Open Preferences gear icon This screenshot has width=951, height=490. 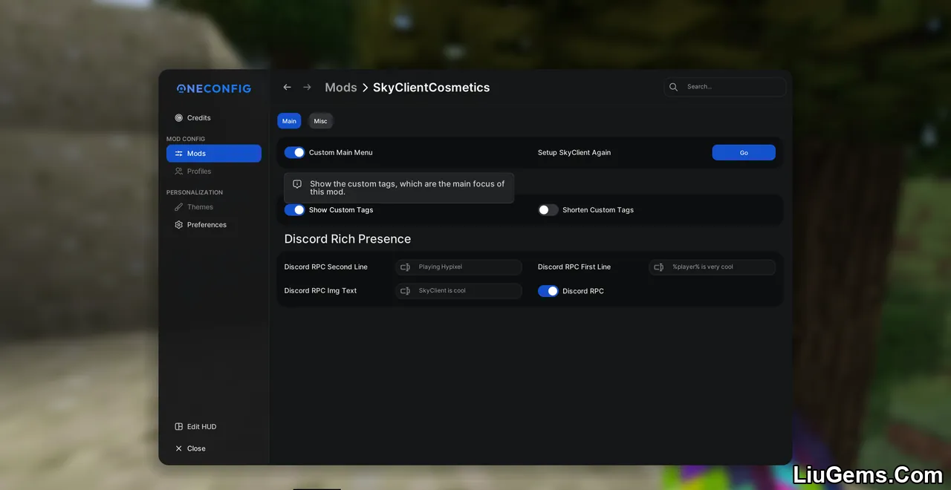point(178,225)
